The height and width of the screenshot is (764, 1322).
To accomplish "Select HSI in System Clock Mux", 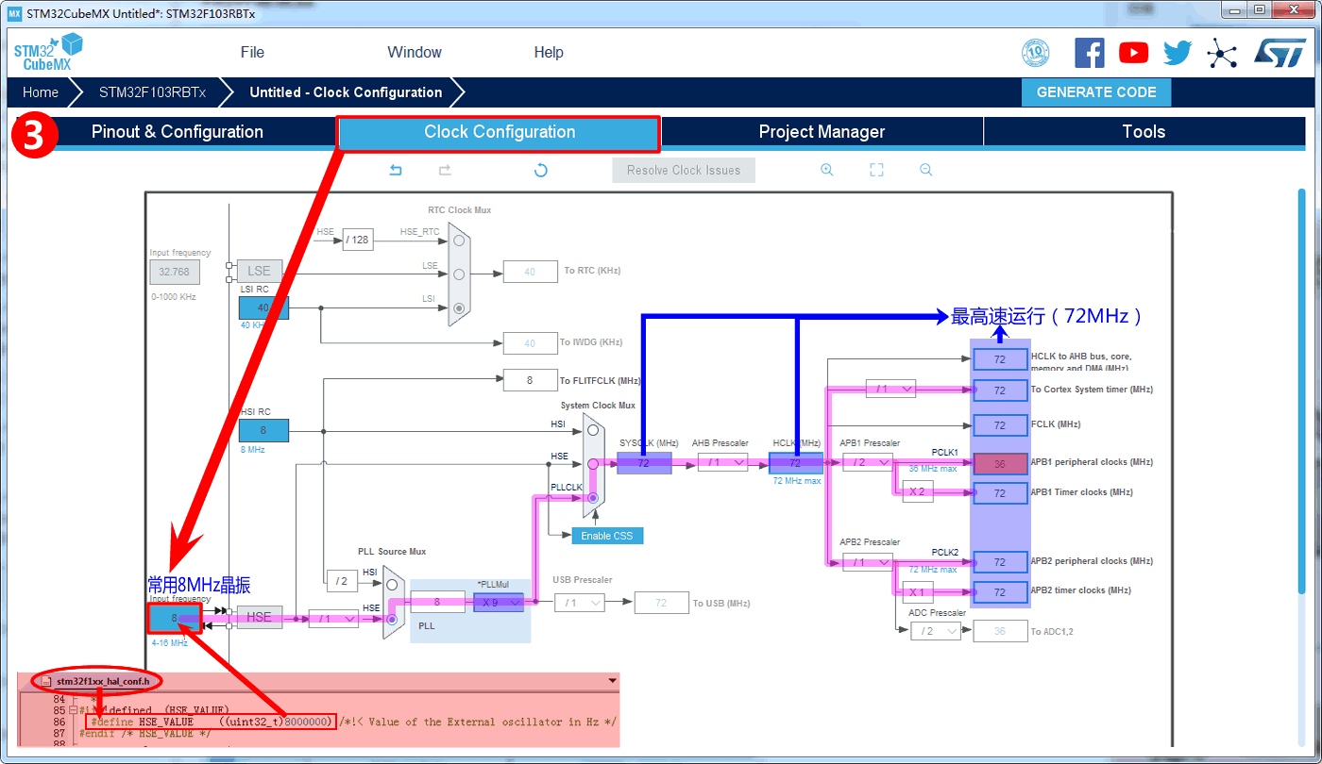I will (x=593, y=430).
